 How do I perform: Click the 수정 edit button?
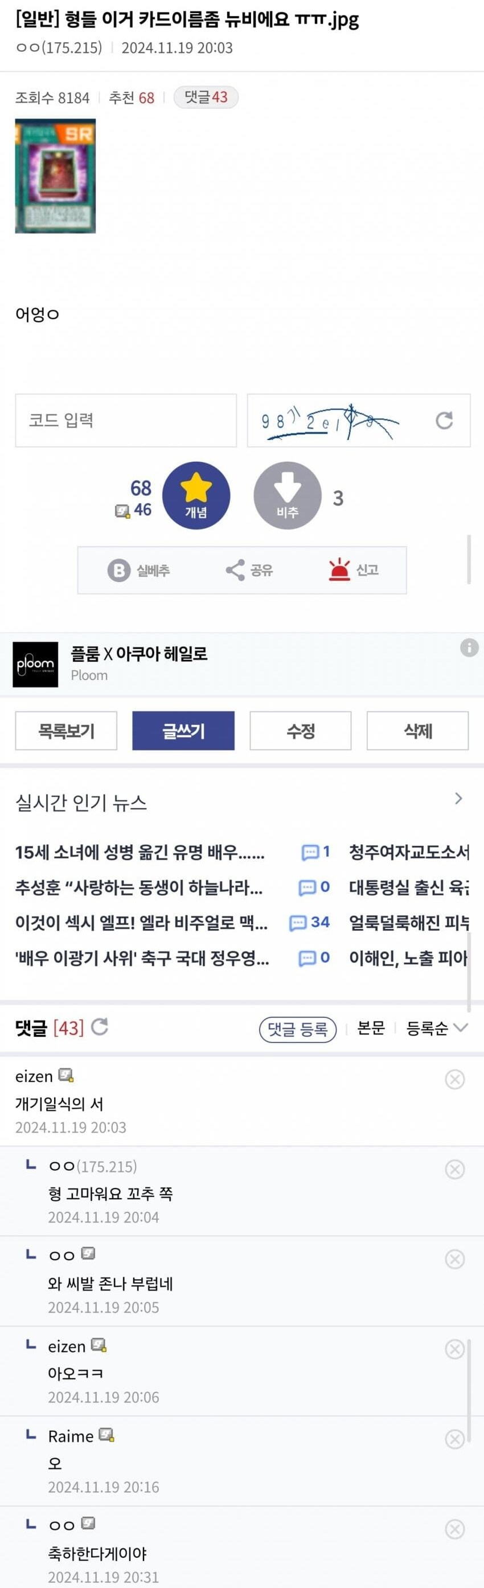(x=301, y=731)
